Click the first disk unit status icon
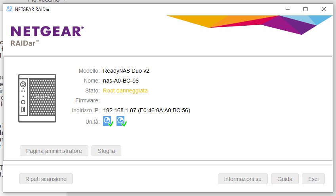336x196 pixels. point(108,121)
